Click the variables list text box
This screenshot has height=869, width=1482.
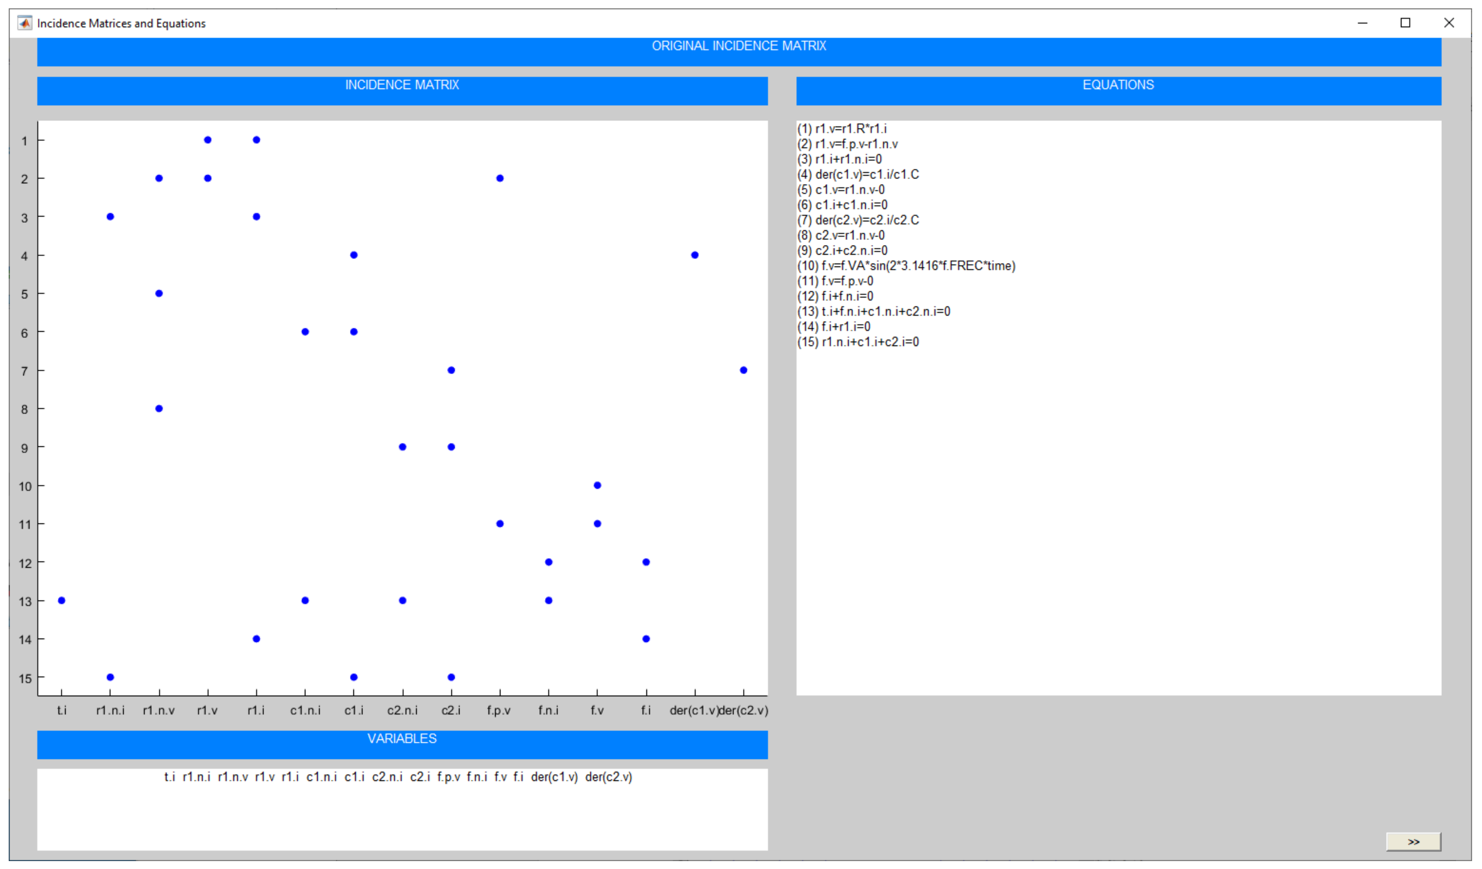(x=402, y=809)
